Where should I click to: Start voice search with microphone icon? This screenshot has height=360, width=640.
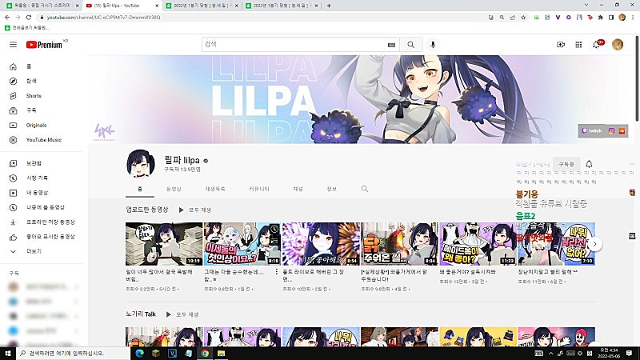tap(433, 45)
